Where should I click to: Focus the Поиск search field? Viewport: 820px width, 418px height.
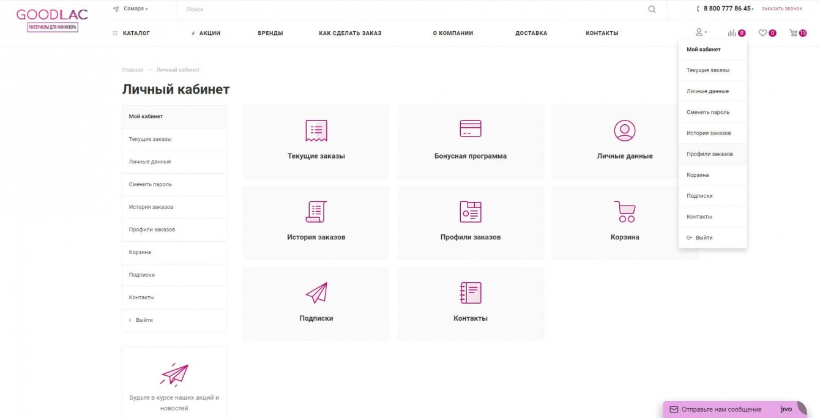416,9
